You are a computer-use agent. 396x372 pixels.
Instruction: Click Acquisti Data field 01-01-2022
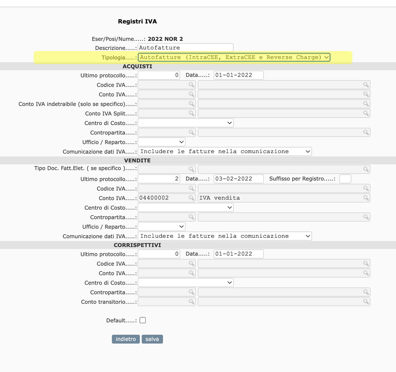point(239,75)
